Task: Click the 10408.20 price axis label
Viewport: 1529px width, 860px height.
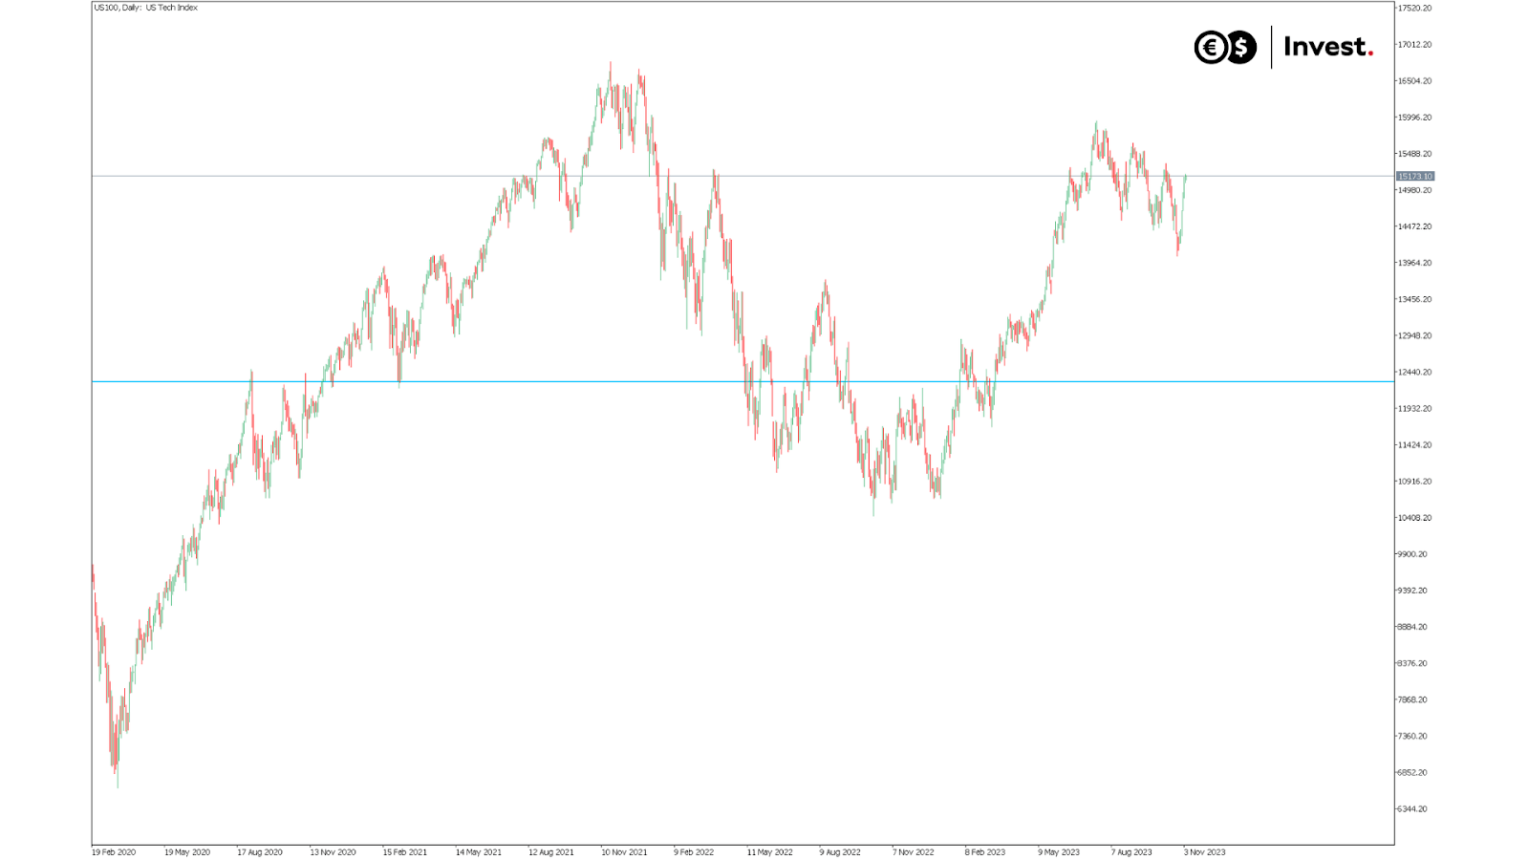Action: (x=1414, y=518)
